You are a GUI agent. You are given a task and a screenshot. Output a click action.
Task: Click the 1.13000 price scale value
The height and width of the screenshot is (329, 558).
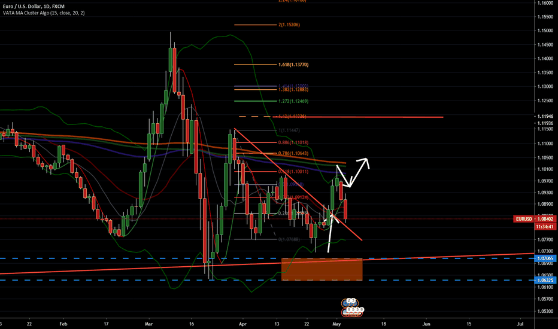[545, 86]
